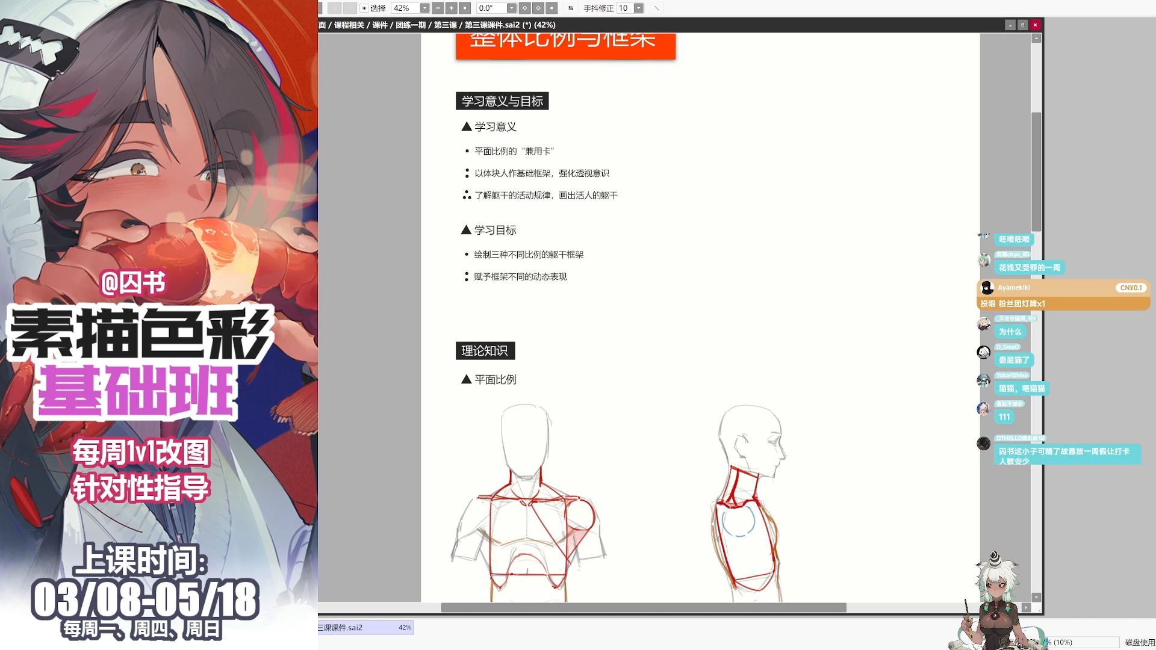Toggle the selection visibility eye checkbox
This screenshot has height=650, width=1156.
(x=364, y=8)
